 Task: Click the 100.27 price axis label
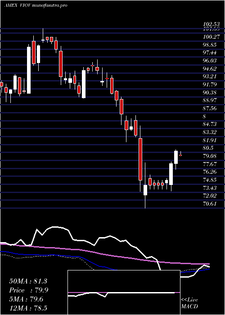coord(210,37)
